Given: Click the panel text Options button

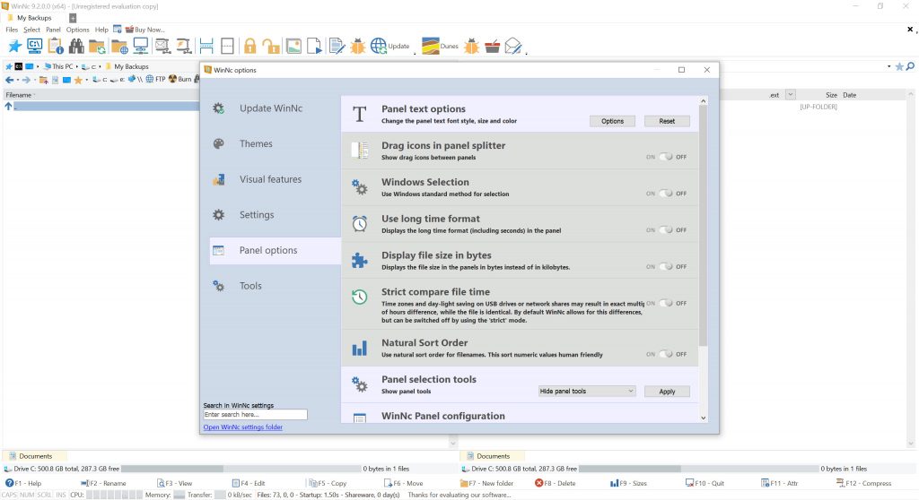Looking at the screenshot, I should (x=612, y=121).
